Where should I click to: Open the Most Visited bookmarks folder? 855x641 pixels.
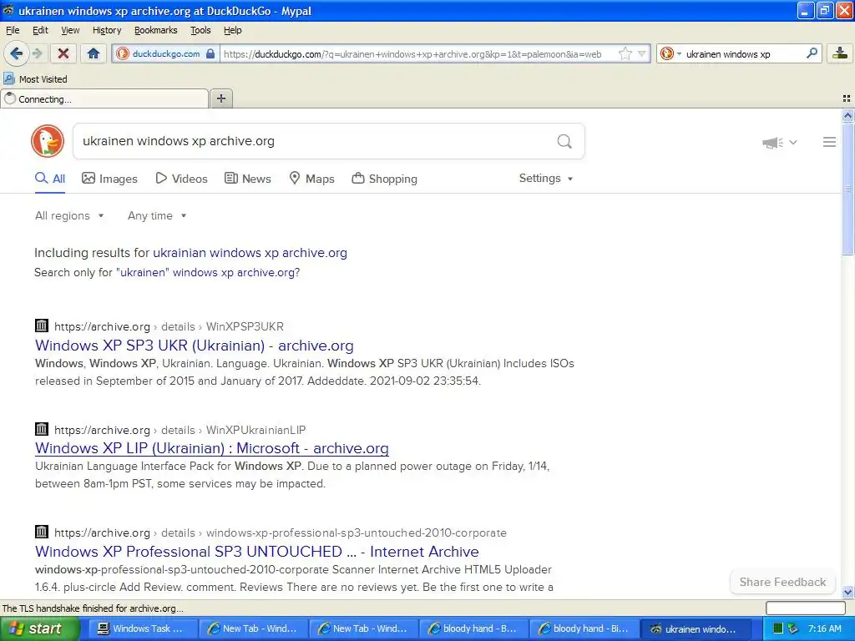(x=35, y=79)
